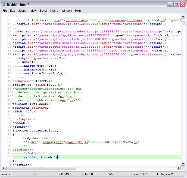Open the Window menu

67,11
